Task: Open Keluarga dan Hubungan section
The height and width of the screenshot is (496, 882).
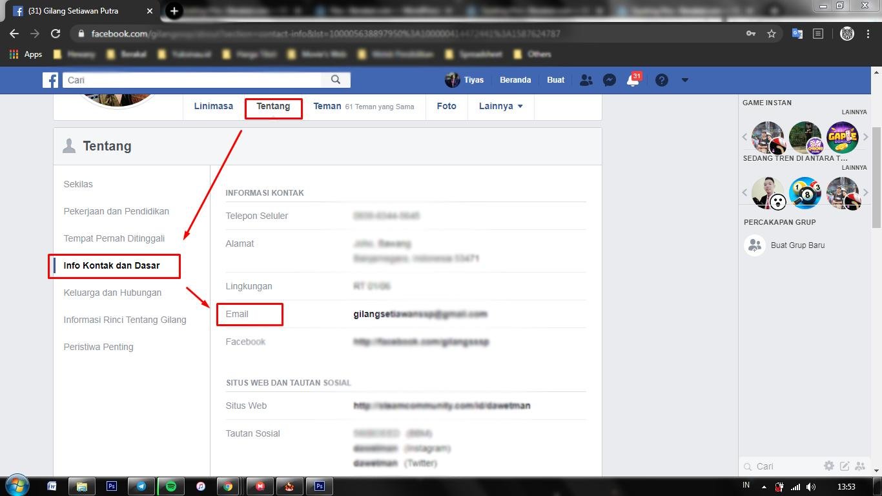Action: pyautogui.click(x=112, y=293)
